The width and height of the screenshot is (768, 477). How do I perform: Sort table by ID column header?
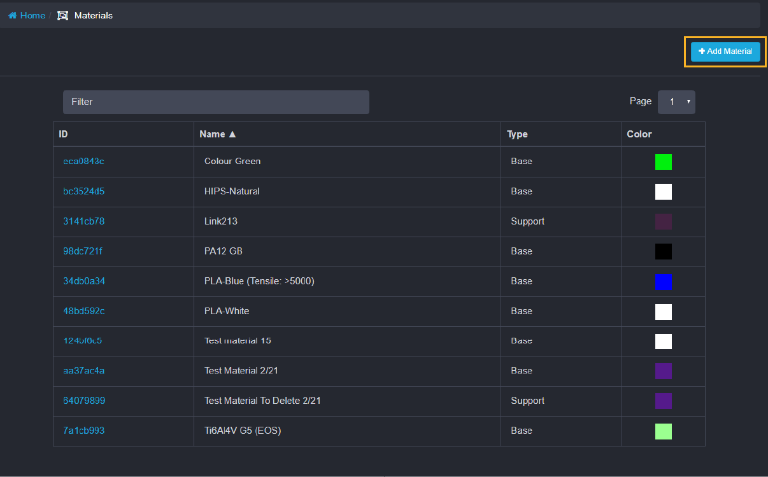63,134
